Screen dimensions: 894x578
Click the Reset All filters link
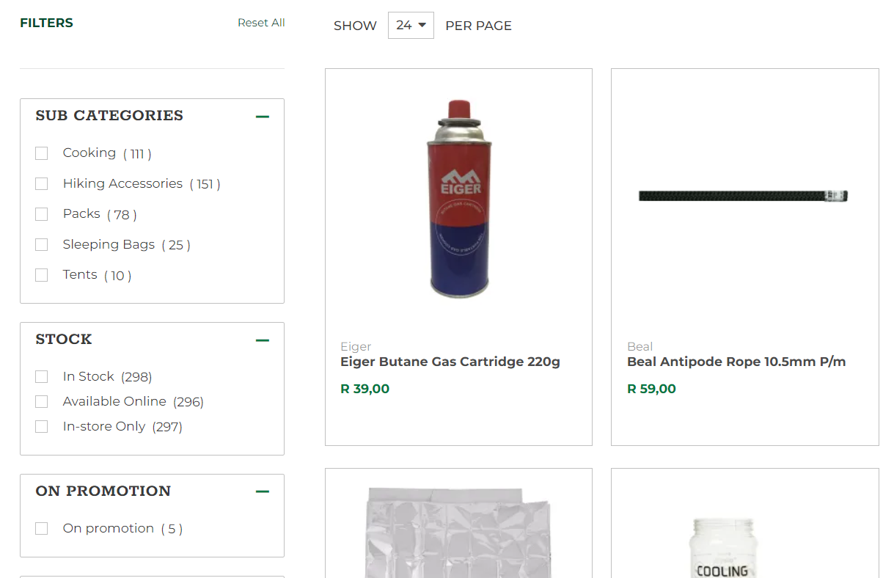pos(261,23)
